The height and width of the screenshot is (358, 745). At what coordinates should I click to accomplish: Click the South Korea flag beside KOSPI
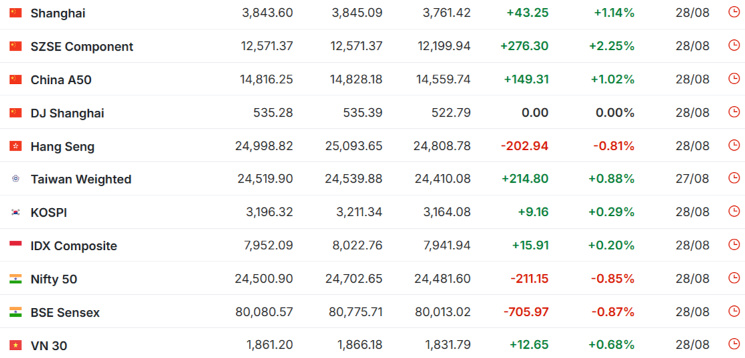point(15,212)
